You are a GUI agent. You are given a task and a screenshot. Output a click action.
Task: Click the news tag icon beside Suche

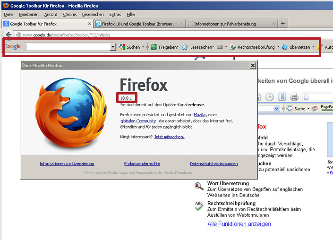[x=315, y=109]
